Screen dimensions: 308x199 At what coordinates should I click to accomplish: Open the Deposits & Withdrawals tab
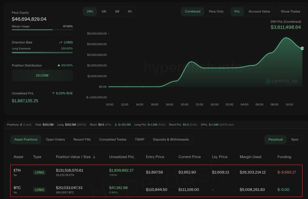coord(171,140)
